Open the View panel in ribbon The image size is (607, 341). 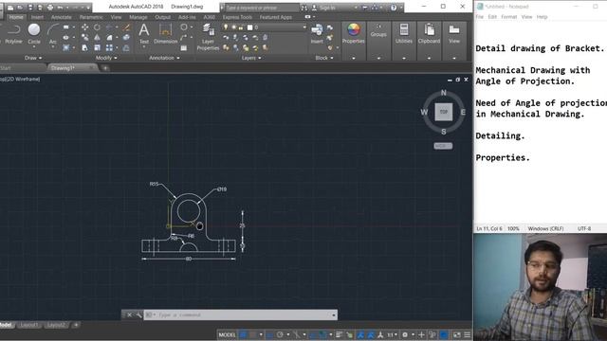(454, 33)
